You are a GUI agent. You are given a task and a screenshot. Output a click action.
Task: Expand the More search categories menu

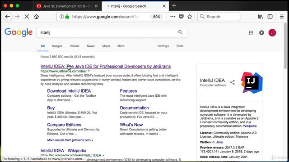pyautogui.click(x=121, y=46)
